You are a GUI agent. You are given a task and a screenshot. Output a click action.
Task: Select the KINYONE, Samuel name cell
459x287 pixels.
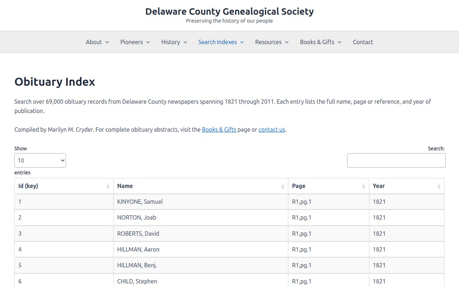click(201, 202)
